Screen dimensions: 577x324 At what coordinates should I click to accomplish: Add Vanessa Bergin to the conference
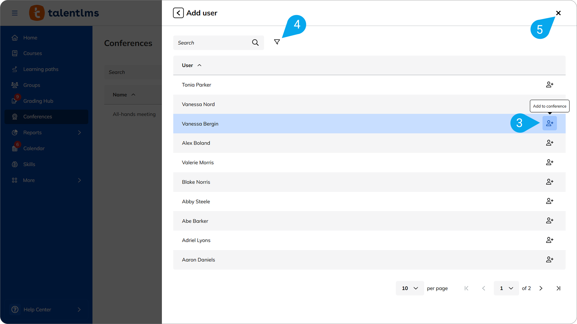tap(549, 123)
